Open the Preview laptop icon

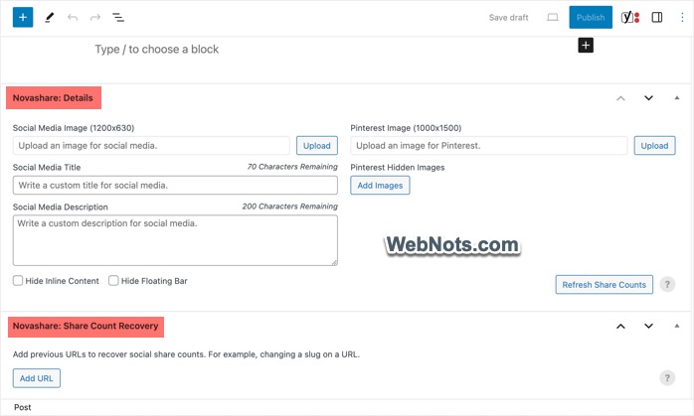click(553, 17)
